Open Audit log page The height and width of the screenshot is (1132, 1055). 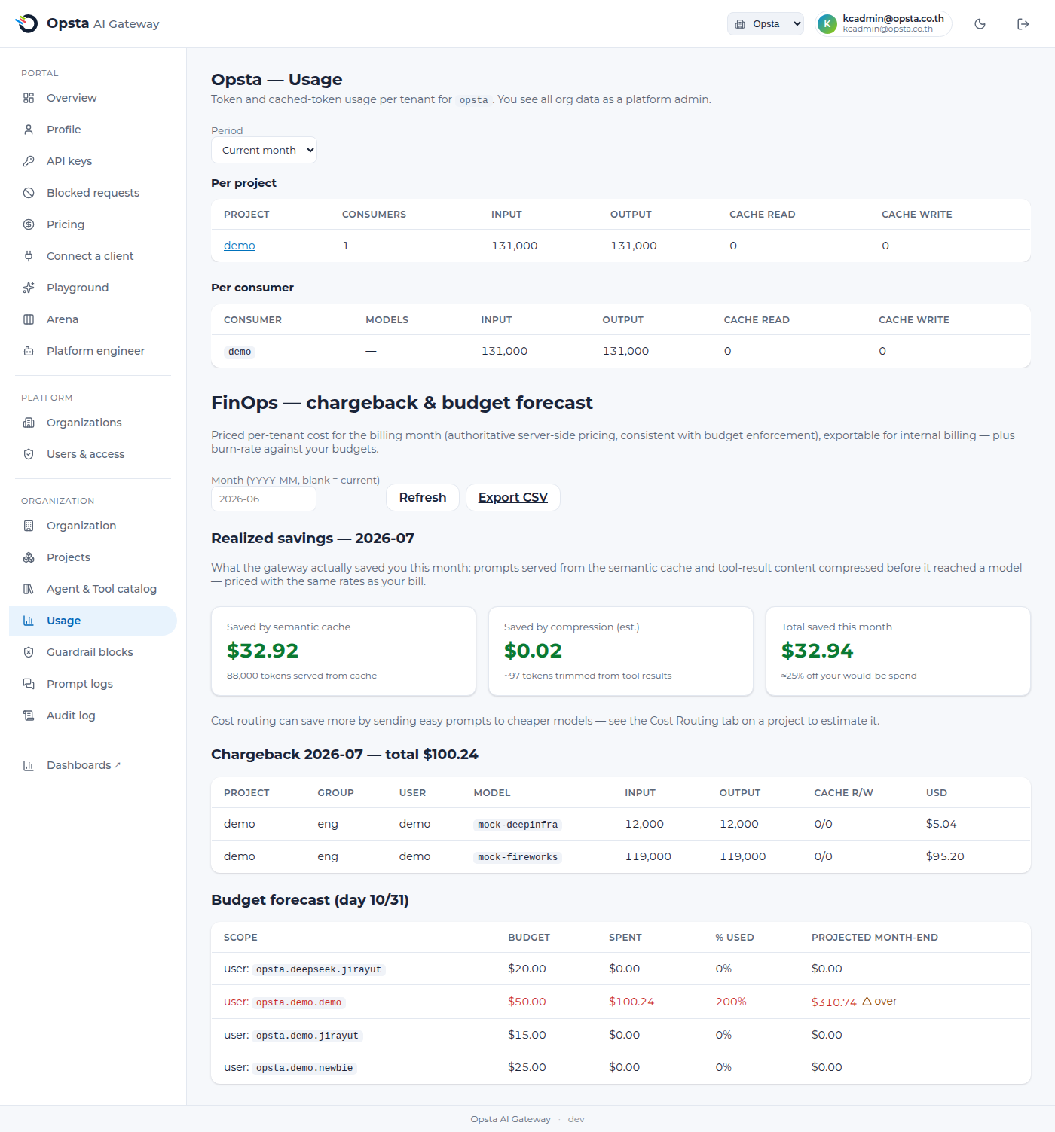tap(93, 716)
